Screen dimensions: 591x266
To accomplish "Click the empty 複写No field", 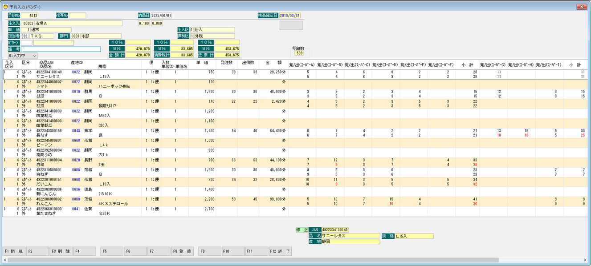I will coord(77,16).
